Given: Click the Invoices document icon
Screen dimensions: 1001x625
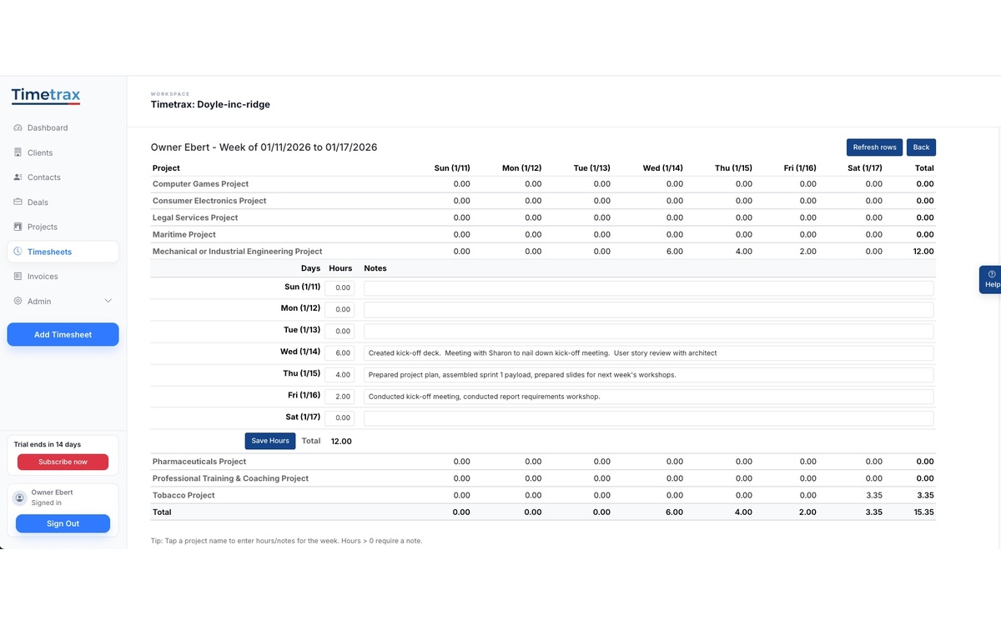Looking at the screenshot, I should (18, 277).
